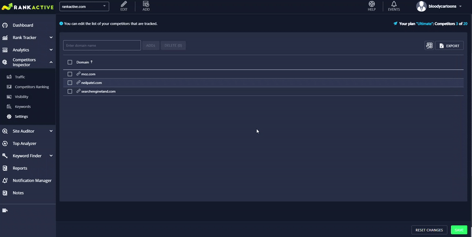Click the RESET CHANGES button
This screenshot has height=237, width=472.
point(430,230)
